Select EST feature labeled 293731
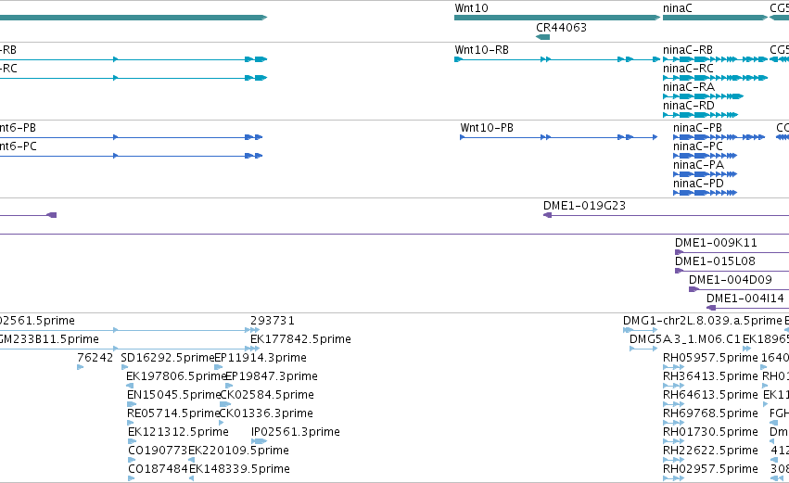The image size is (789, 483). pos(273,321)
